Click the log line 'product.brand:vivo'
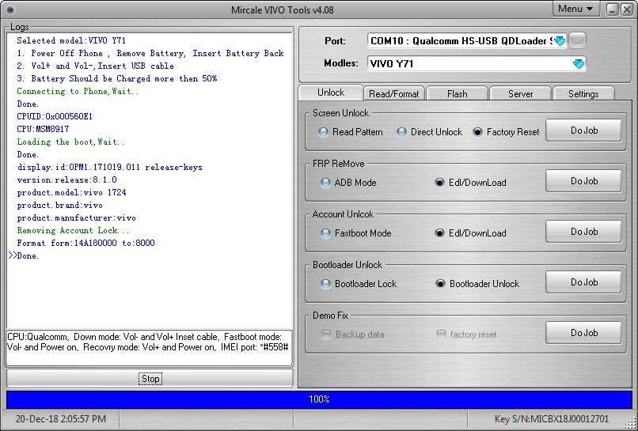Screen dimensions: 638x431 pos(59,206)
